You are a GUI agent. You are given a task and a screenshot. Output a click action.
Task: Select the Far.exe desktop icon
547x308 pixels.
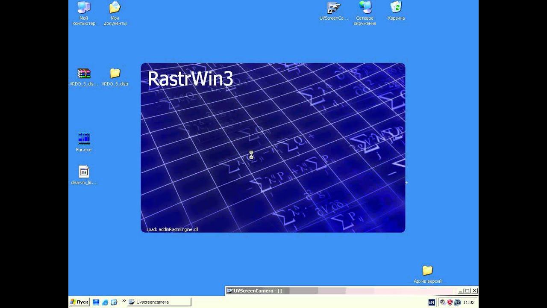[84, 142]
